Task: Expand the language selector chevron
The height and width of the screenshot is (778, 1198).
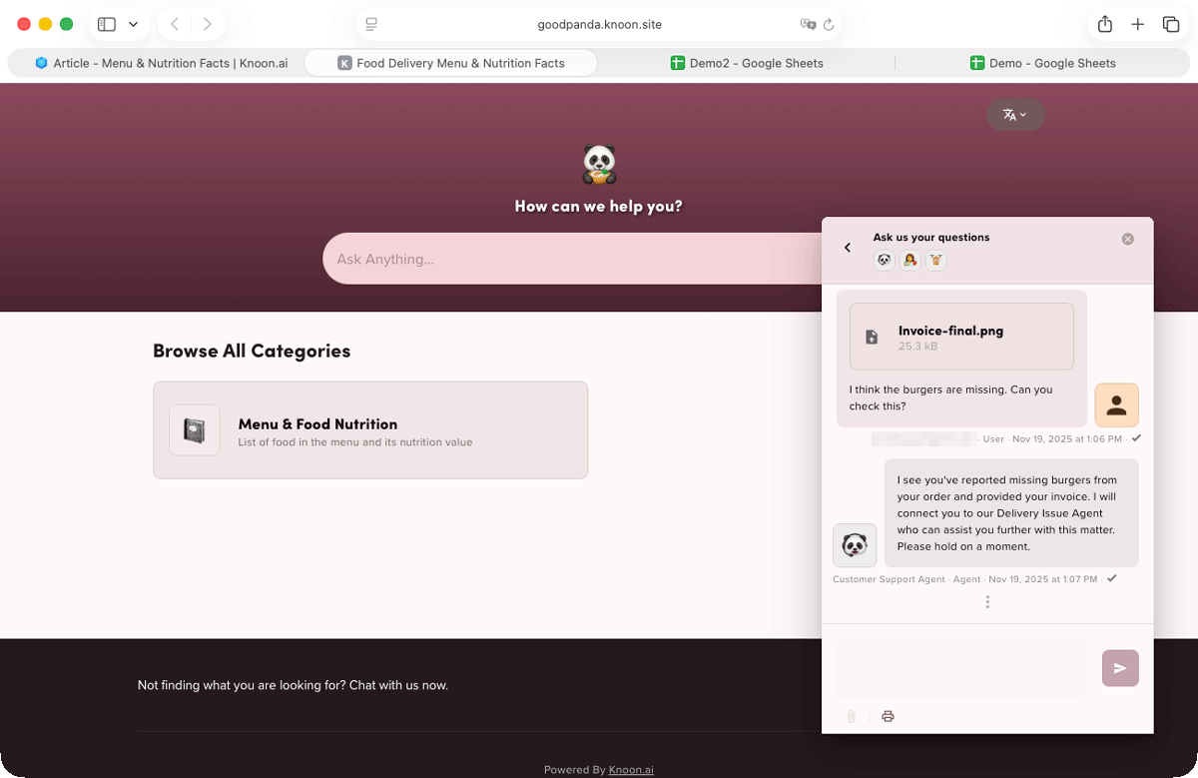Action: pyautogui.click(x=1024, y=114)
